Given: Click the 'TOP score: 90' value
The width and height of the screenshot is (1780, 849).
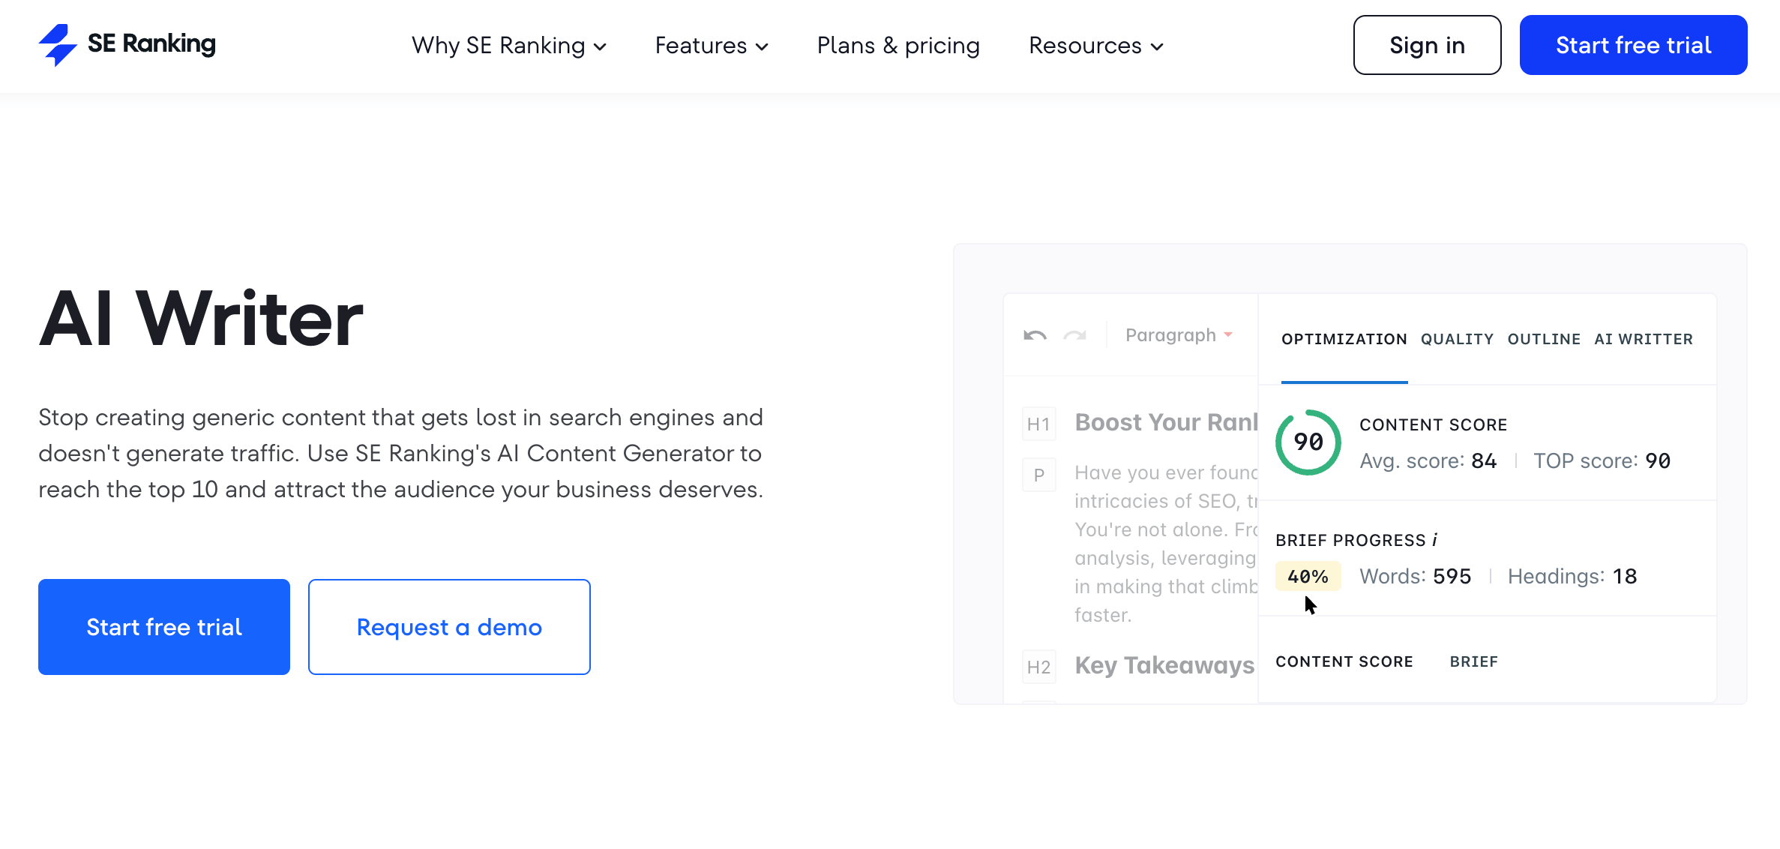Looking at the screenshot, I should 1602,460.
